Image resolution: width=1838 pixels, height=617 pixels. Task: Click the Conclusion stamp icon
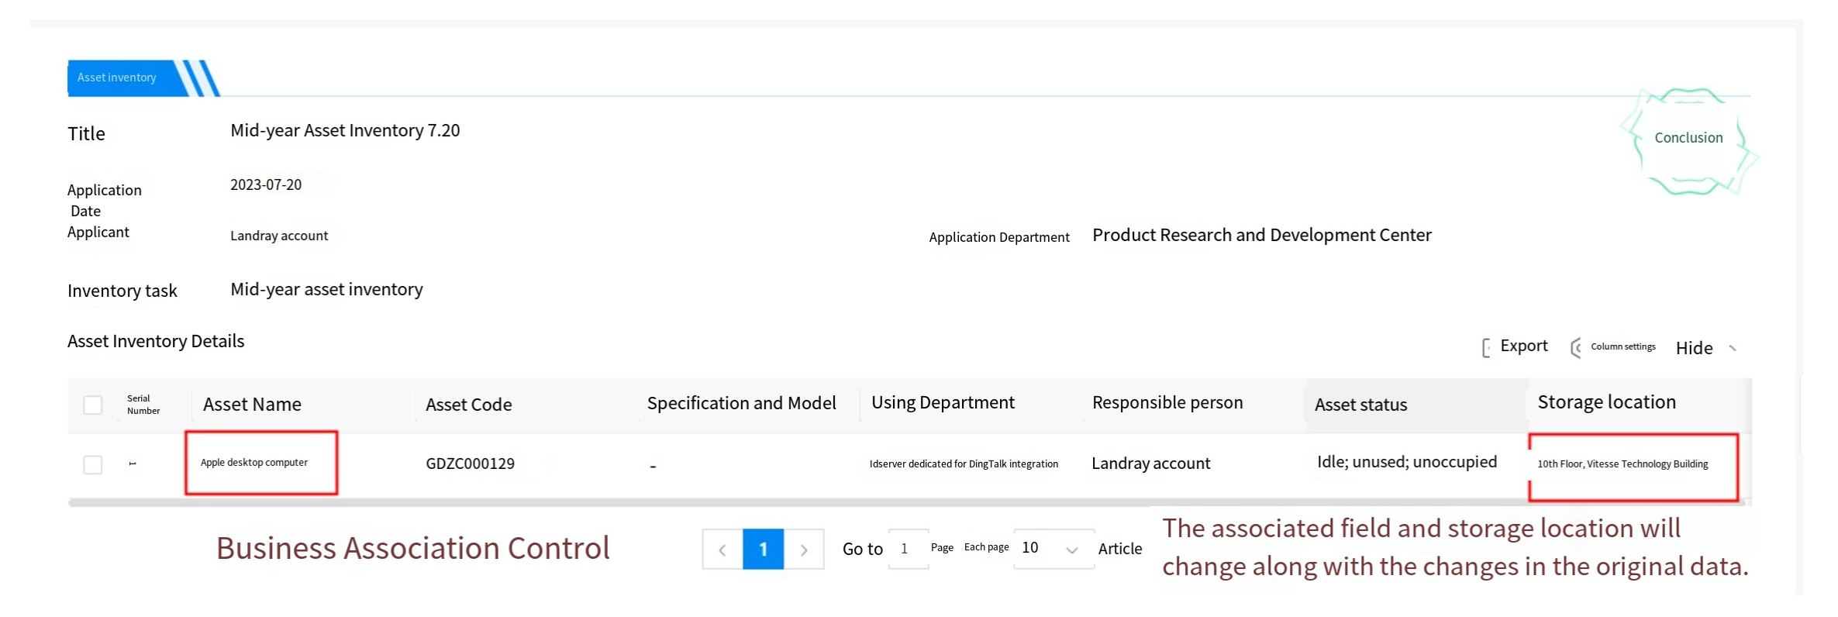click(1688, 140)
